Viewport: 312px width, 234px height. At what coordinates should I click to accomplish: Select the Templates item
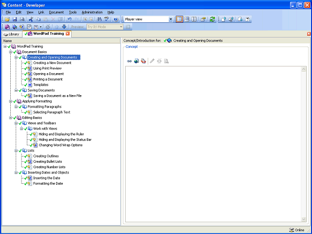click(x=41, y=85)
